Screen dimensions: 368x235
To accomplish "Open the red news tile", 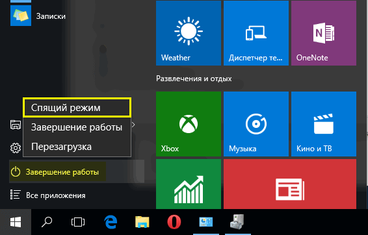I will pyautogui.click(x=290, y=184).
